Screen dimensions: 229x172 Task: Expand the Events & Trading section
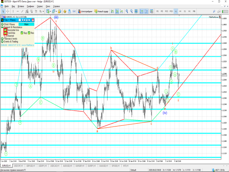(x=2, y=42)
